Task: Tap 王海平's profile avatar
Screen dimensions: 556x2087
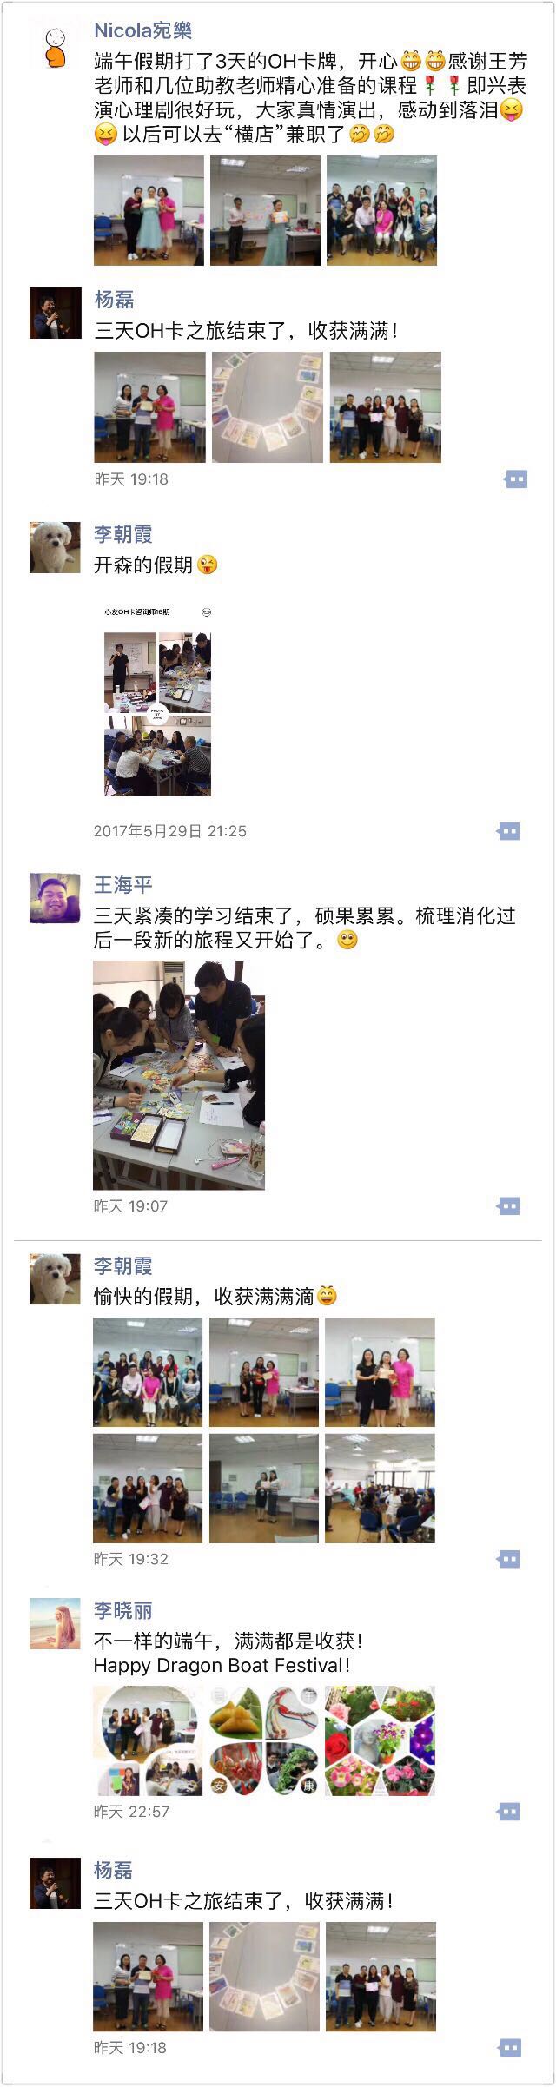Action: (x=55, y=898)
